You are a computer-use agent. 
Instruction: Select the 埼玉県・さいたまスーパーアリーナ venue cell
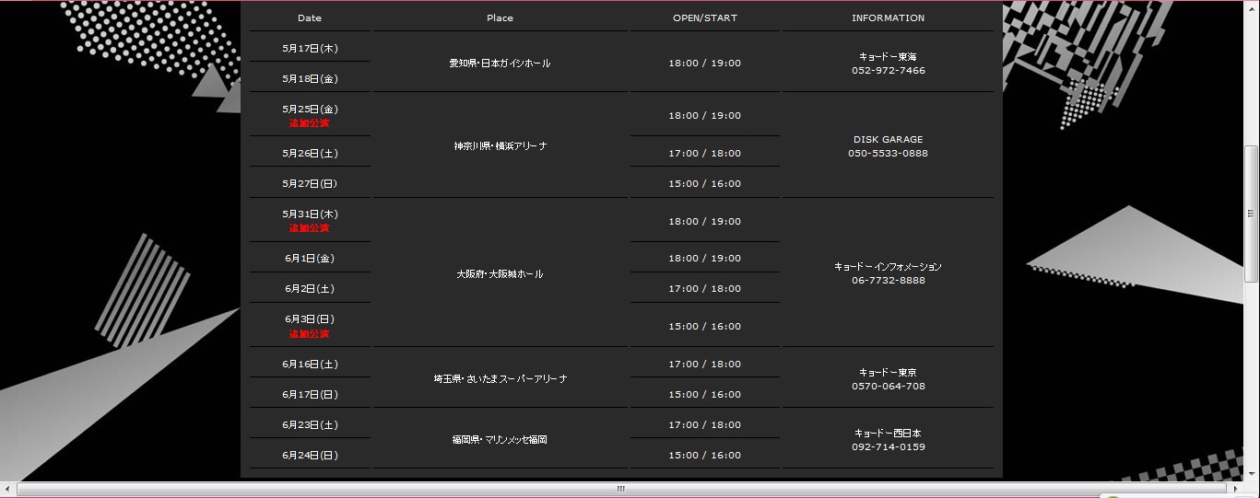point(500,379)
